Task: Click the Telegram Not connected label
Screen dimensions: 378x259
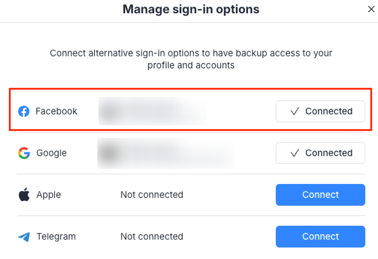Action: tap(152, 237)
